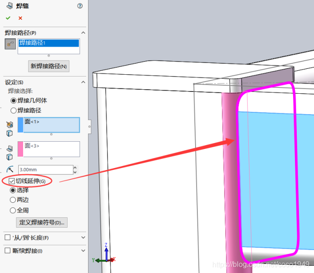314x273 pixels.
Task: Select 焊接路径1 in the path list
Action: tap(49, 43)
